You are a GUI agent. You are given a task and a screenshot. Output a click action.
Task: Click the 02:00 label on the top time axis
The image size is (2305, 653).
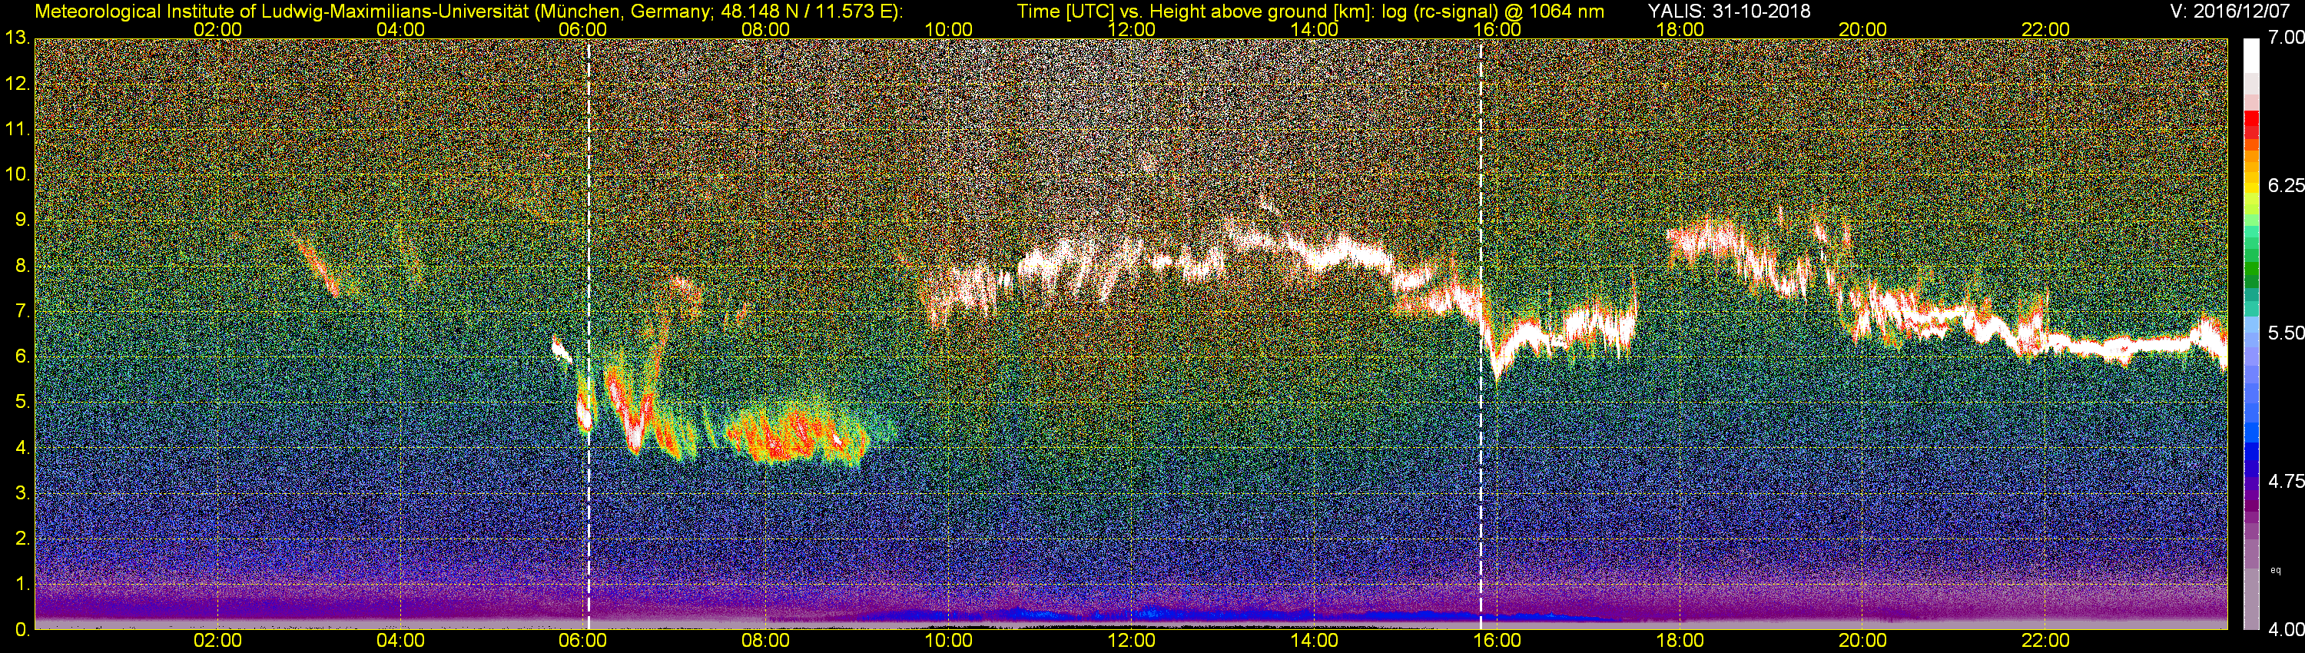pyautogui.click(x=217, y=29)
